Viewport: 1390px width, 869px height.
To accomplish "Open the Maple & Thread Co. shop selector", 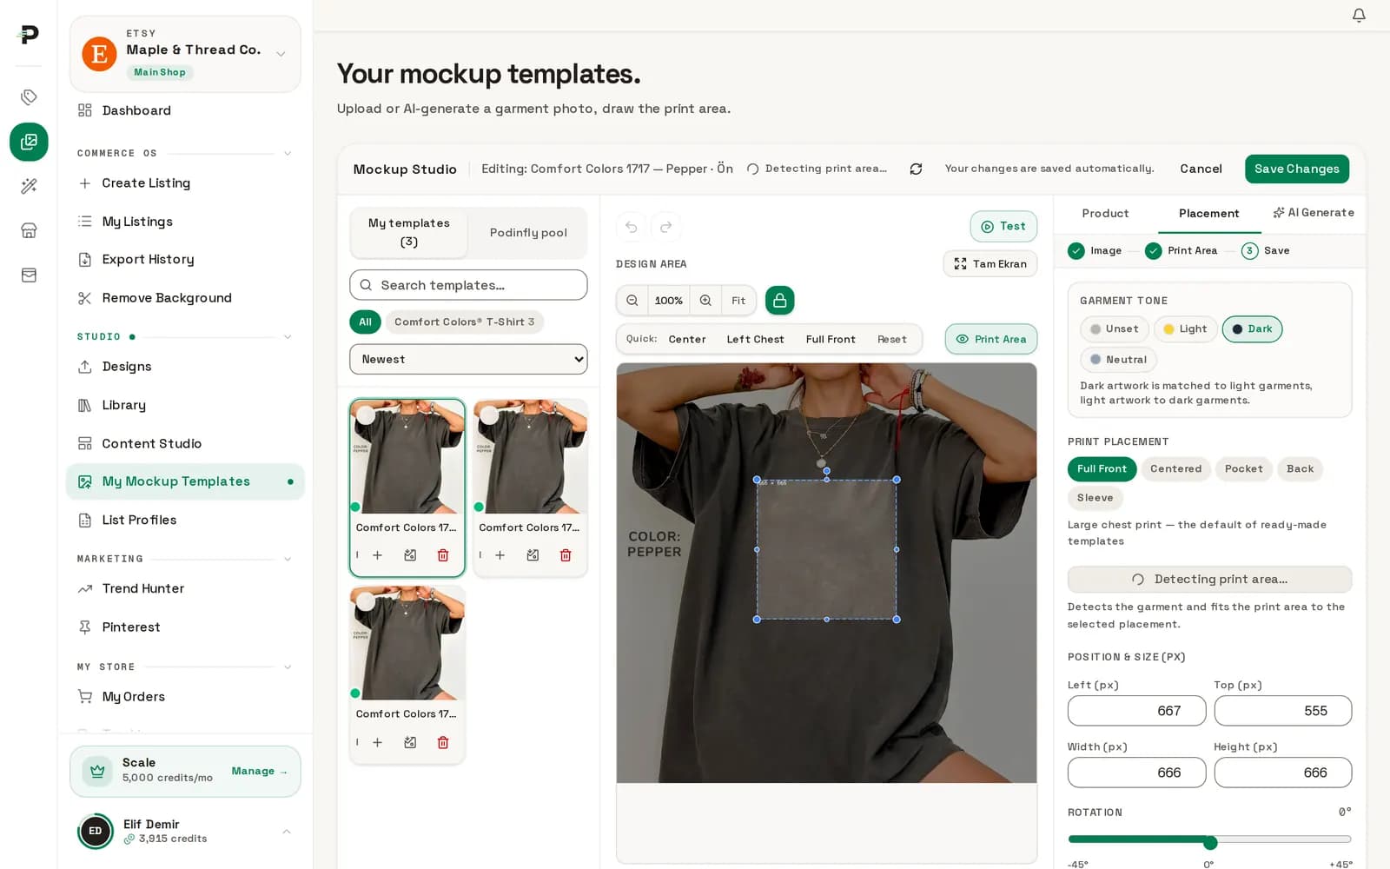I will 185,54.
